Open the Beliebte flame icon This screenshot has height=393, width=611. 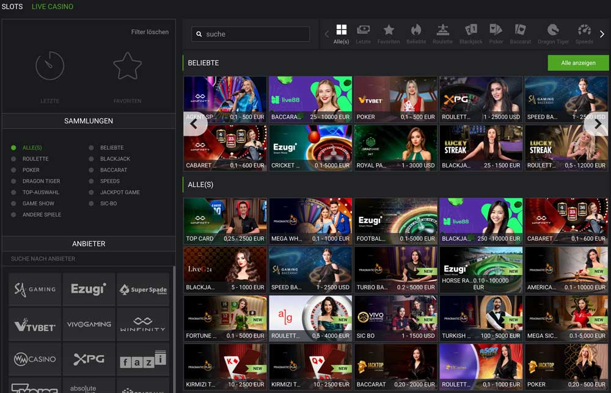[x=415, y=31]
